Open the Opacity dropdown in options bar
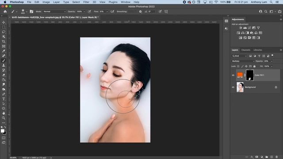 pos(84,12)
